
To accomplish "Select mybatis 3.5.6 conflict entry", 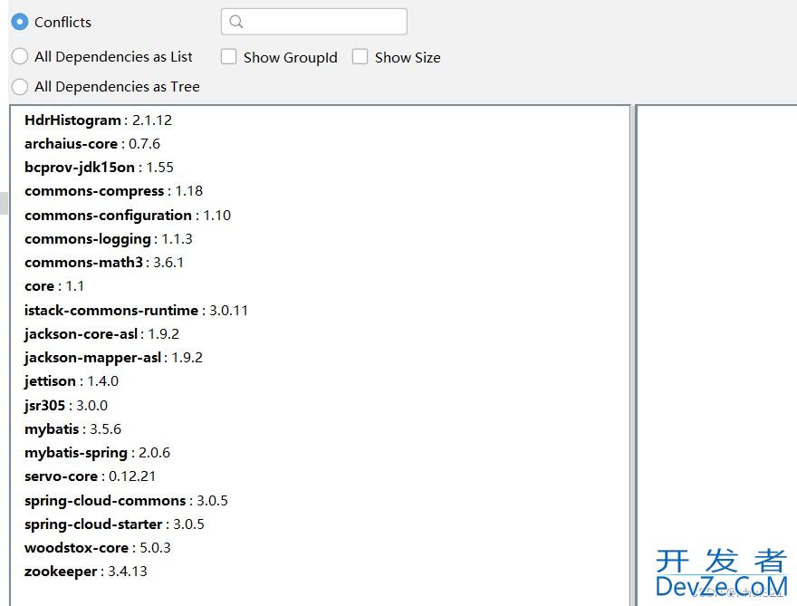I will click(72, 429).
